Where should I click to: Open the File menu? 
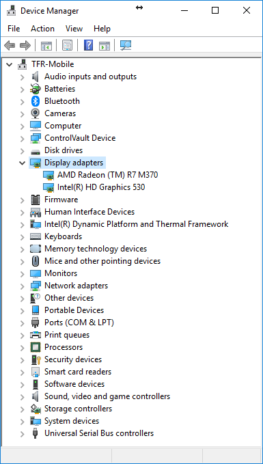point(14,29)
